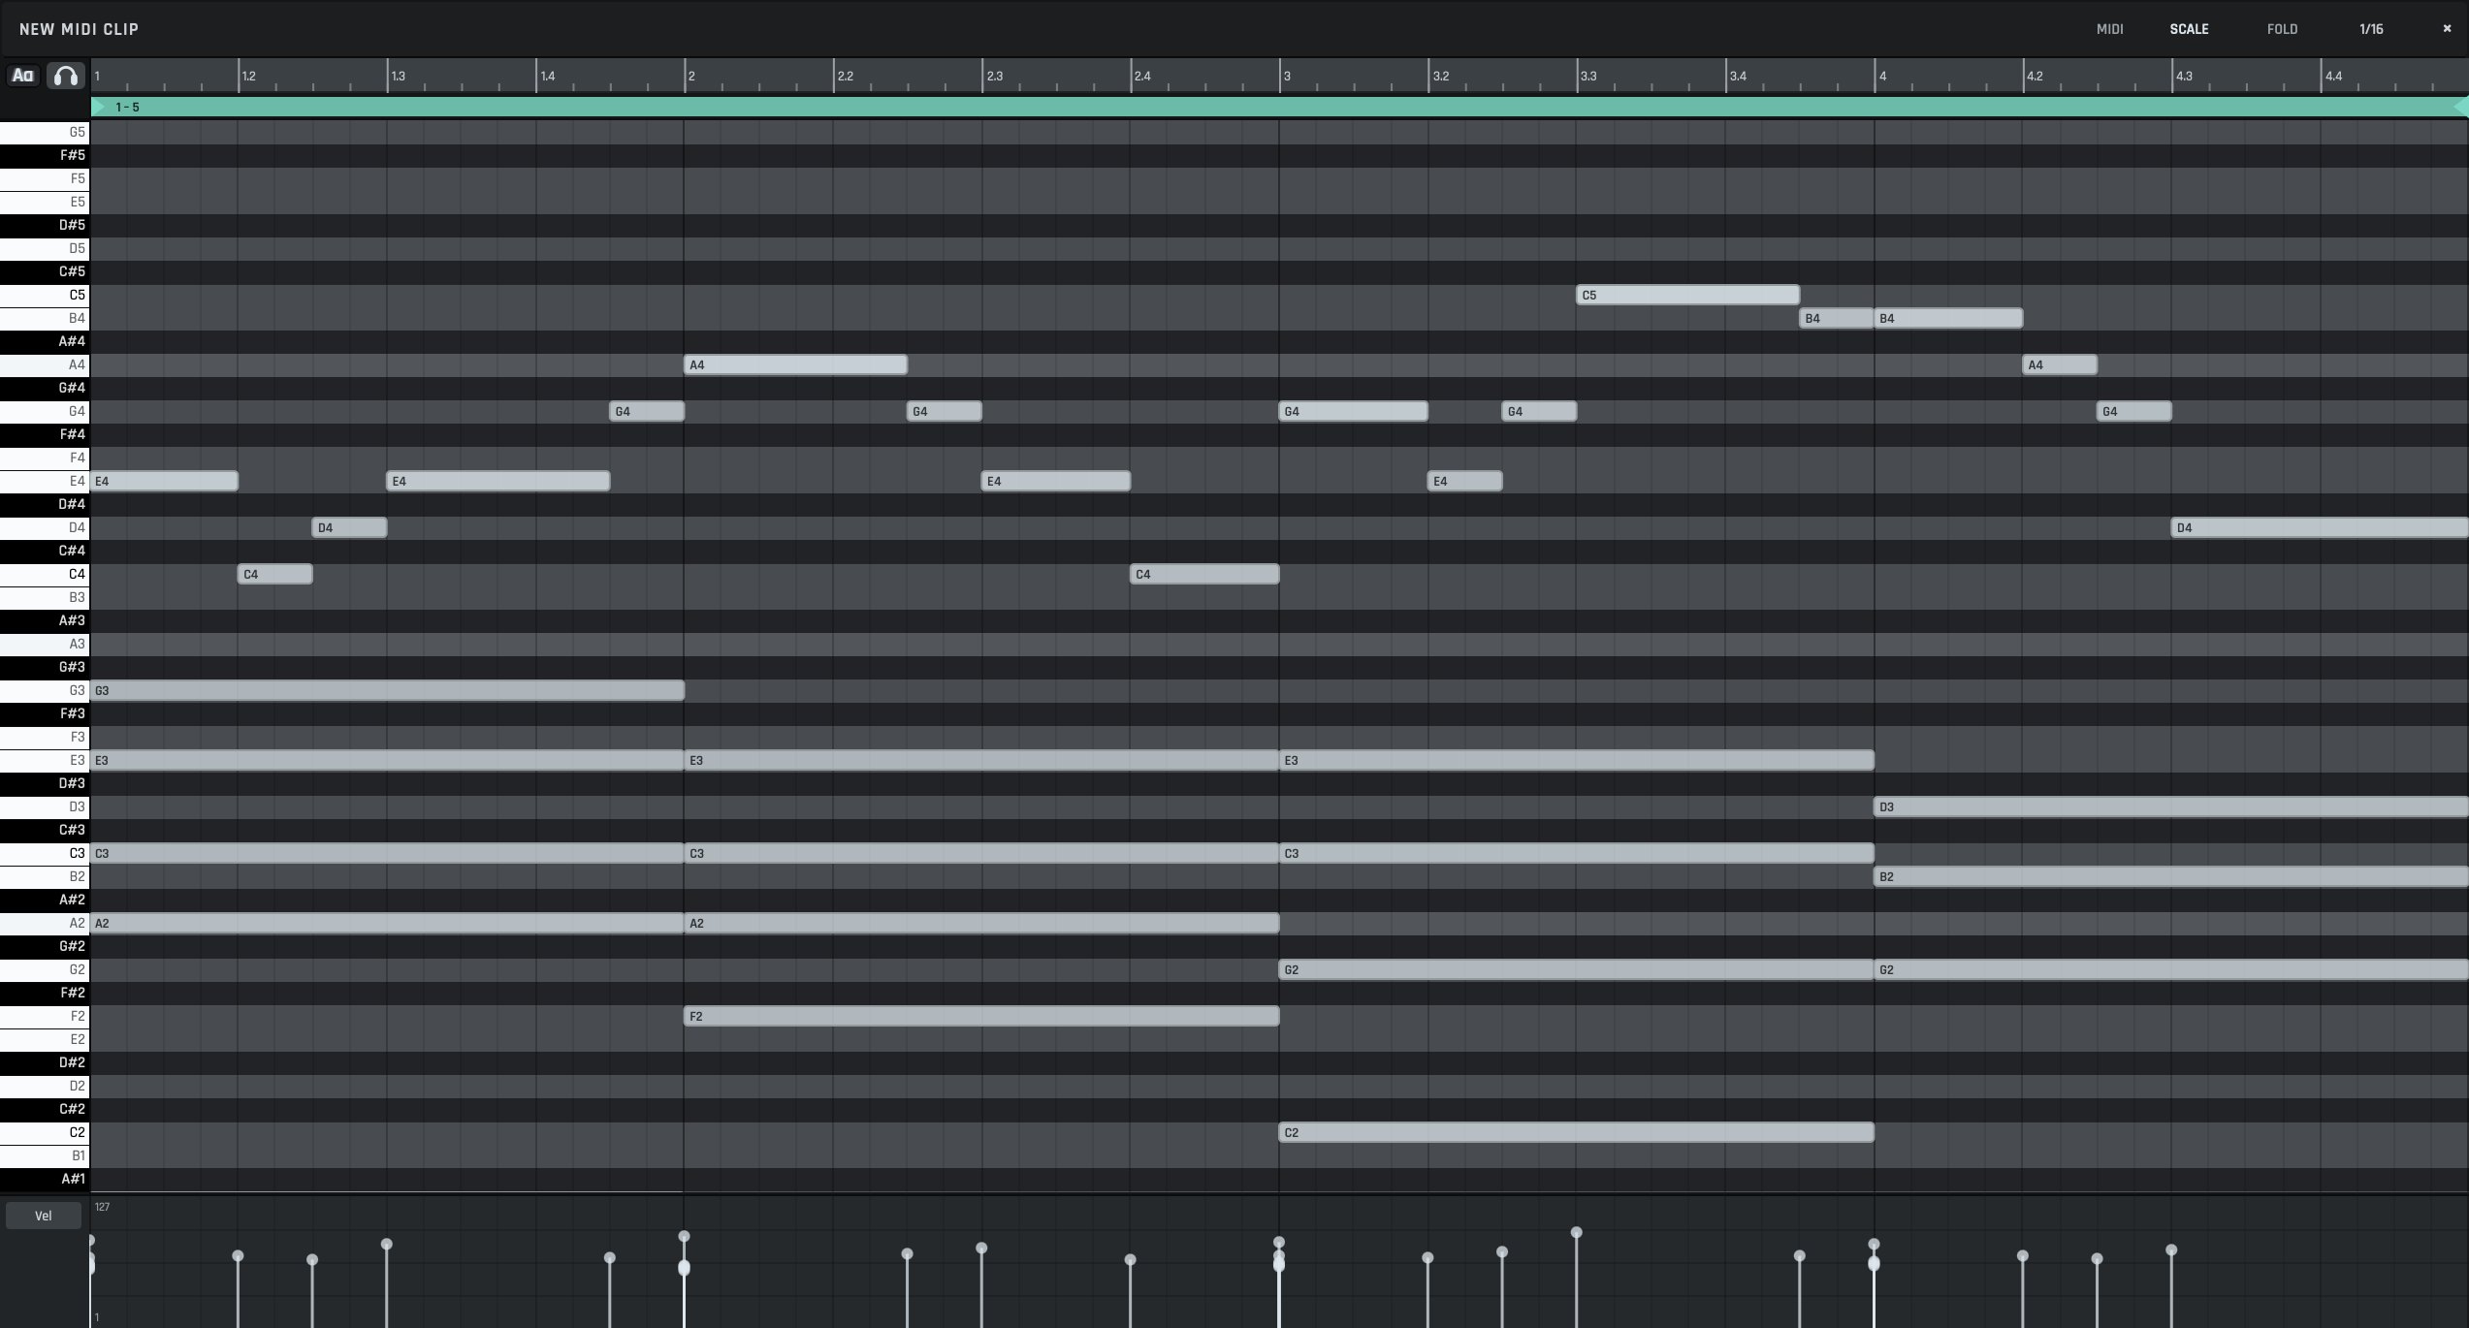Click bar 3 on the timeline ruler
The image size is (2469, 1328).
pos(1287,76)
